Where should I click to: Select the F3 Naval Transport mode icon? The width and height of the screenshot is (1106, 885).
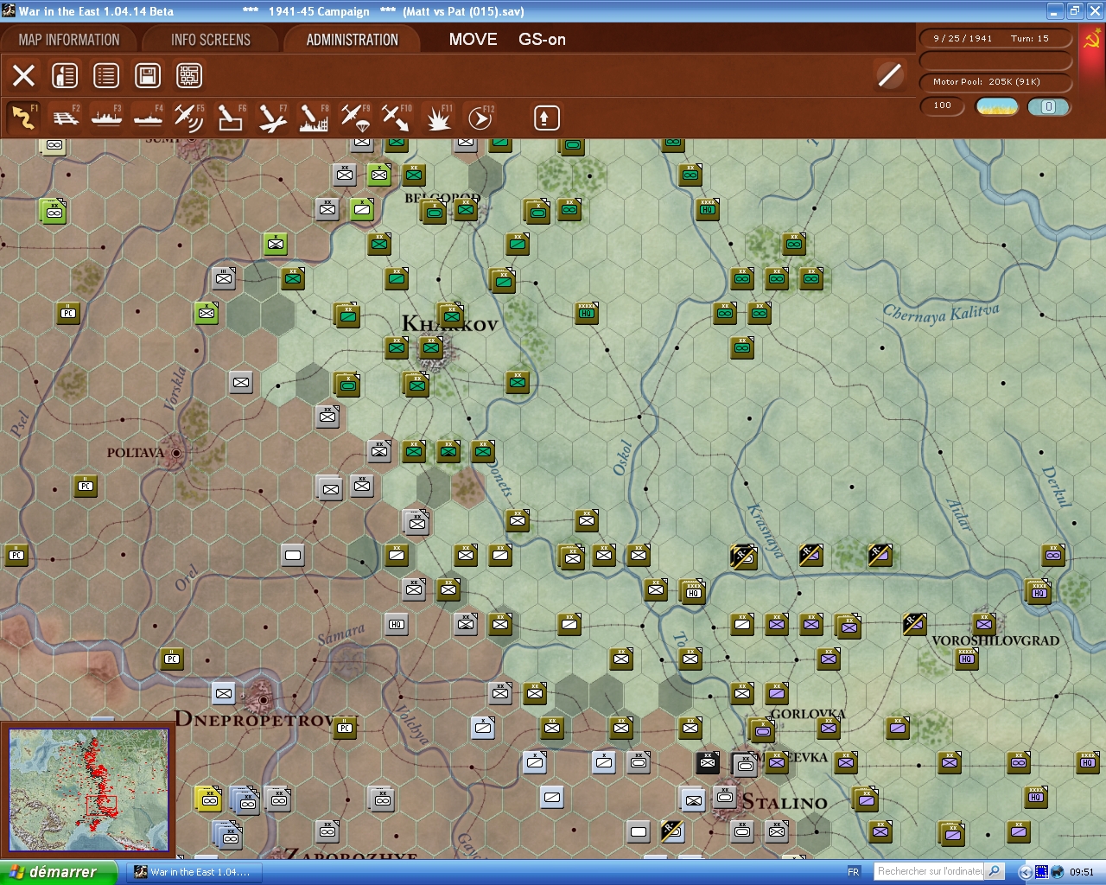point(106,118)
